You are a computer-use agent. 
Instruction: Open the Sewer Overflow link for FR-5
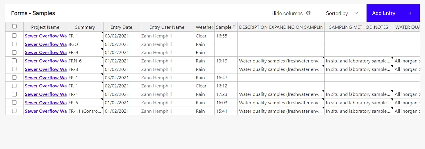46,103
